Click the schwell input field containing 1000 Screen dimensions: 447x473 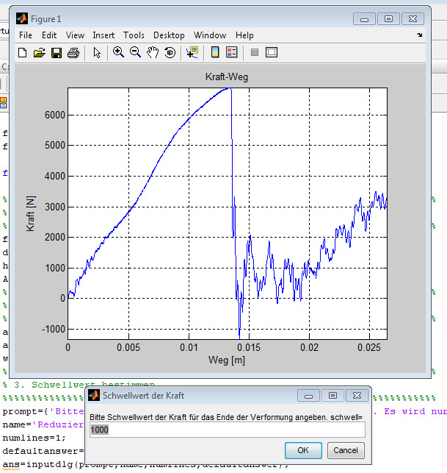click(x=227, y=430)
